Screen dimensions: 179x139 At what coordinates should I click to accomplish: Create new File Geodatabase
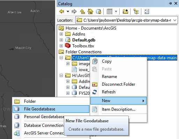(x=51, y=109)
